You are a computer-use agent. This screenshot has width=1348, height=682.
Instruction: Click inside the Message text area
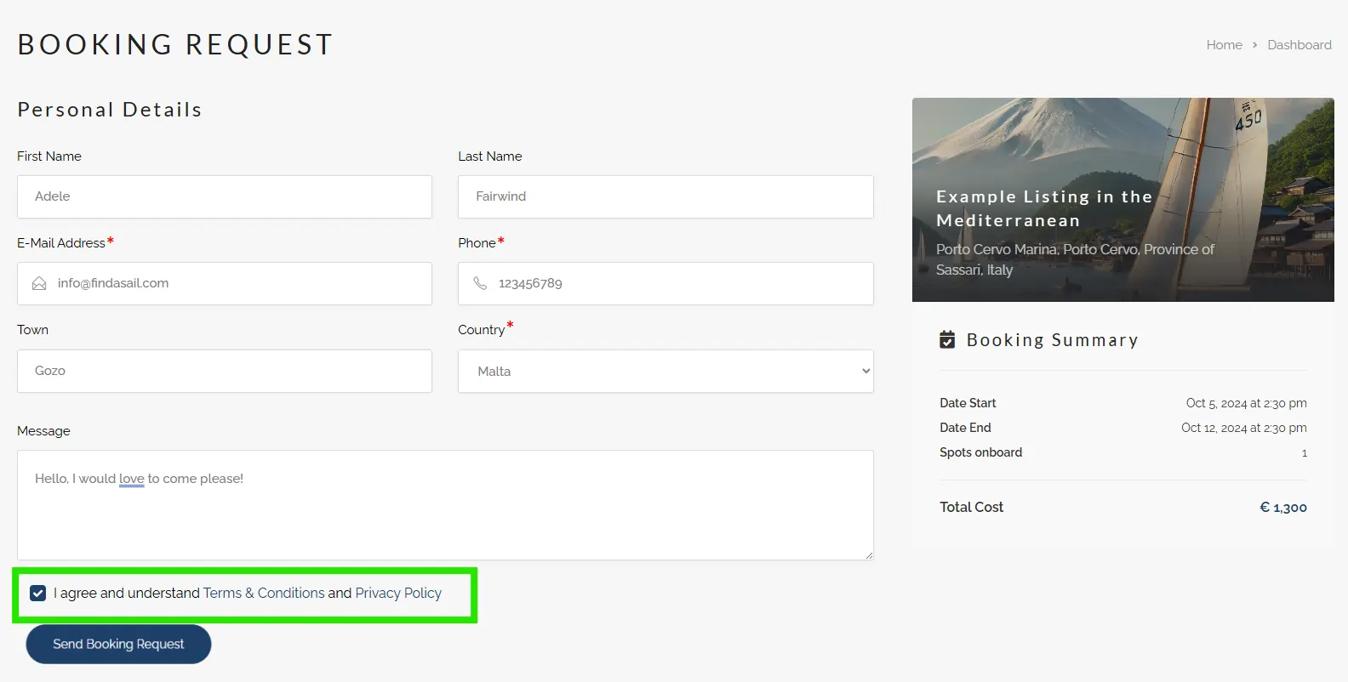445,510
